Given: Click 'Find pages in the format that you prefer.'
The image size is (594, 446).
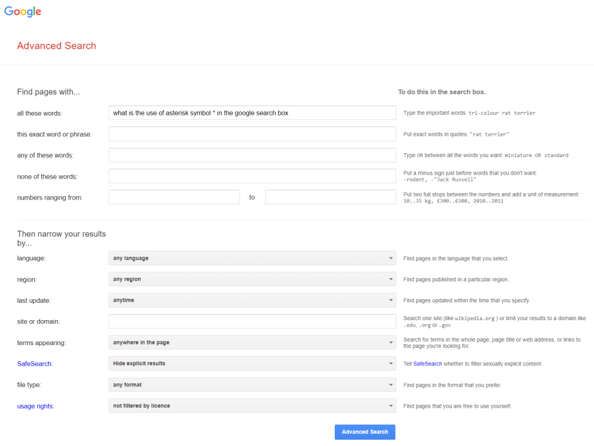Looking at the screenshot, I should click(452, 385).
